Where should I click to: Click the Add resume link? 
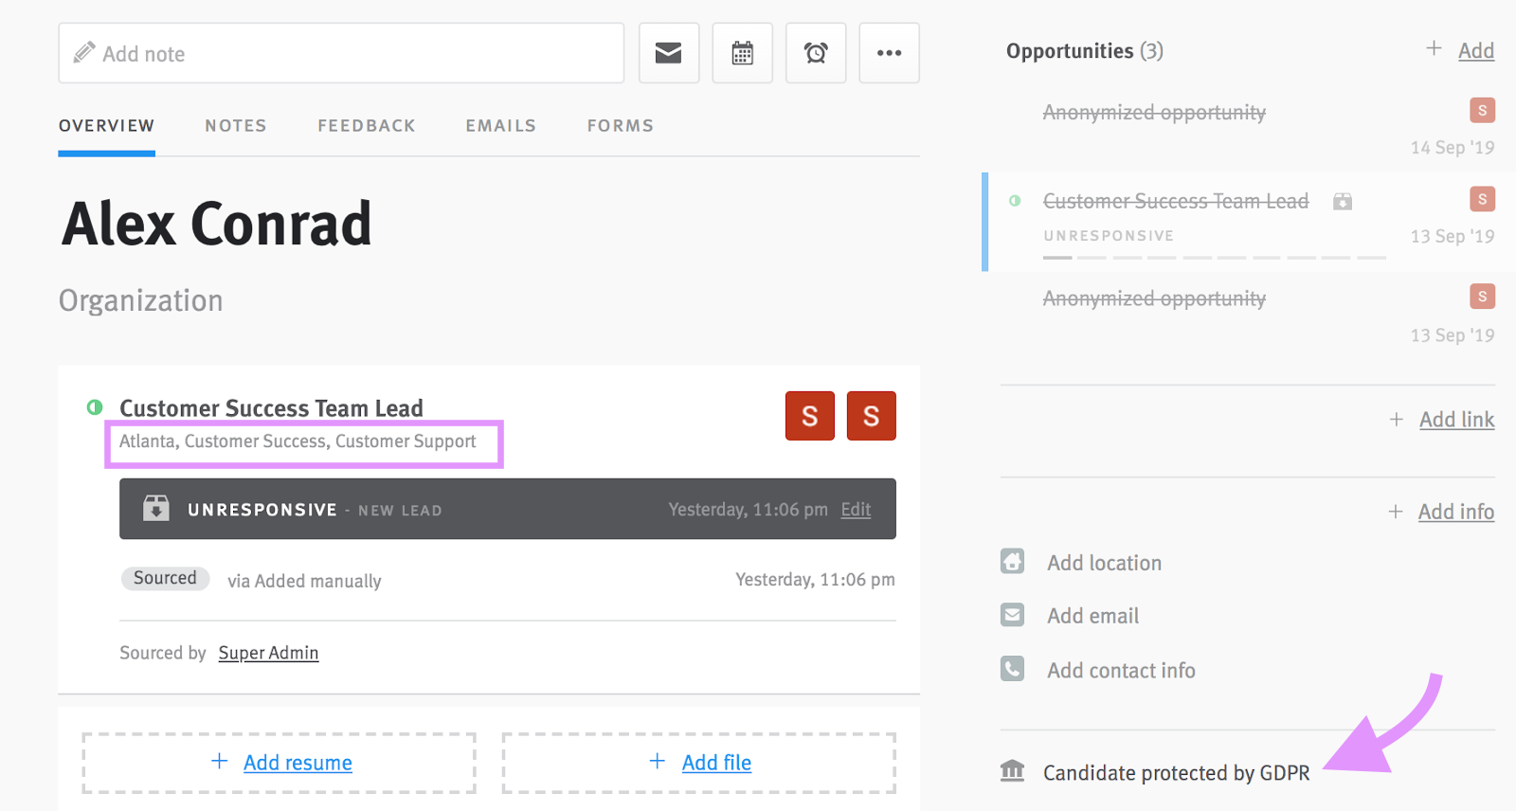[x=298, y=763]
